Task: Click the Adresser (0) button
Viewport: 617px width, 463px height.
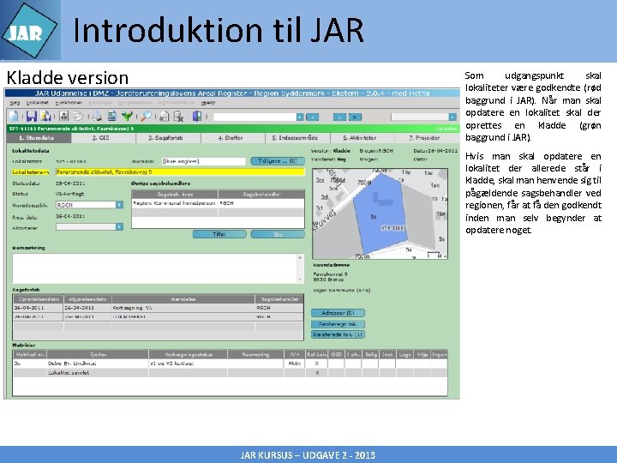Action: [338, 313]
